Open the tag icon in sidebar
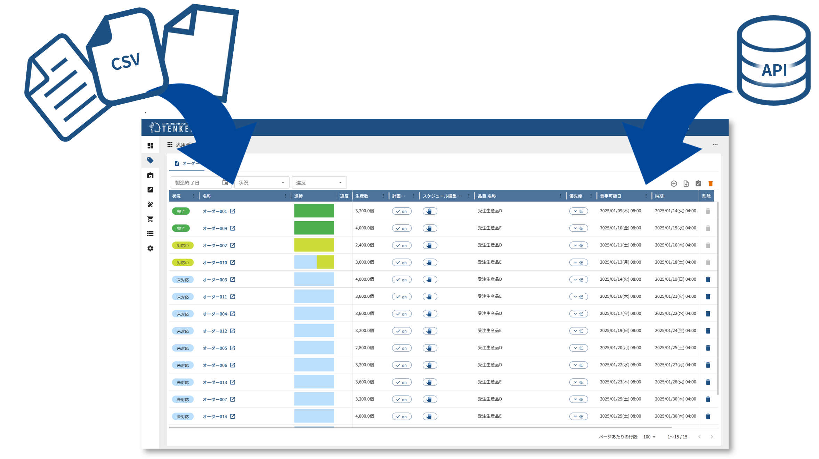 pos(150,160)
